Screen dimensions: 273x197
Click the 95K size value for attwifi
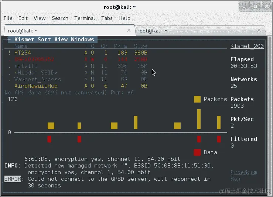pos(143,66)
